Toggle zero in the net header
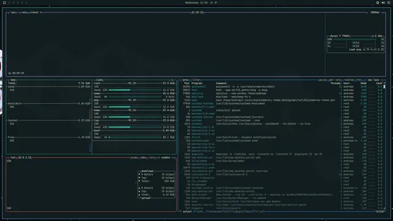This screenshot has width=393, height=221. [152, 158]
